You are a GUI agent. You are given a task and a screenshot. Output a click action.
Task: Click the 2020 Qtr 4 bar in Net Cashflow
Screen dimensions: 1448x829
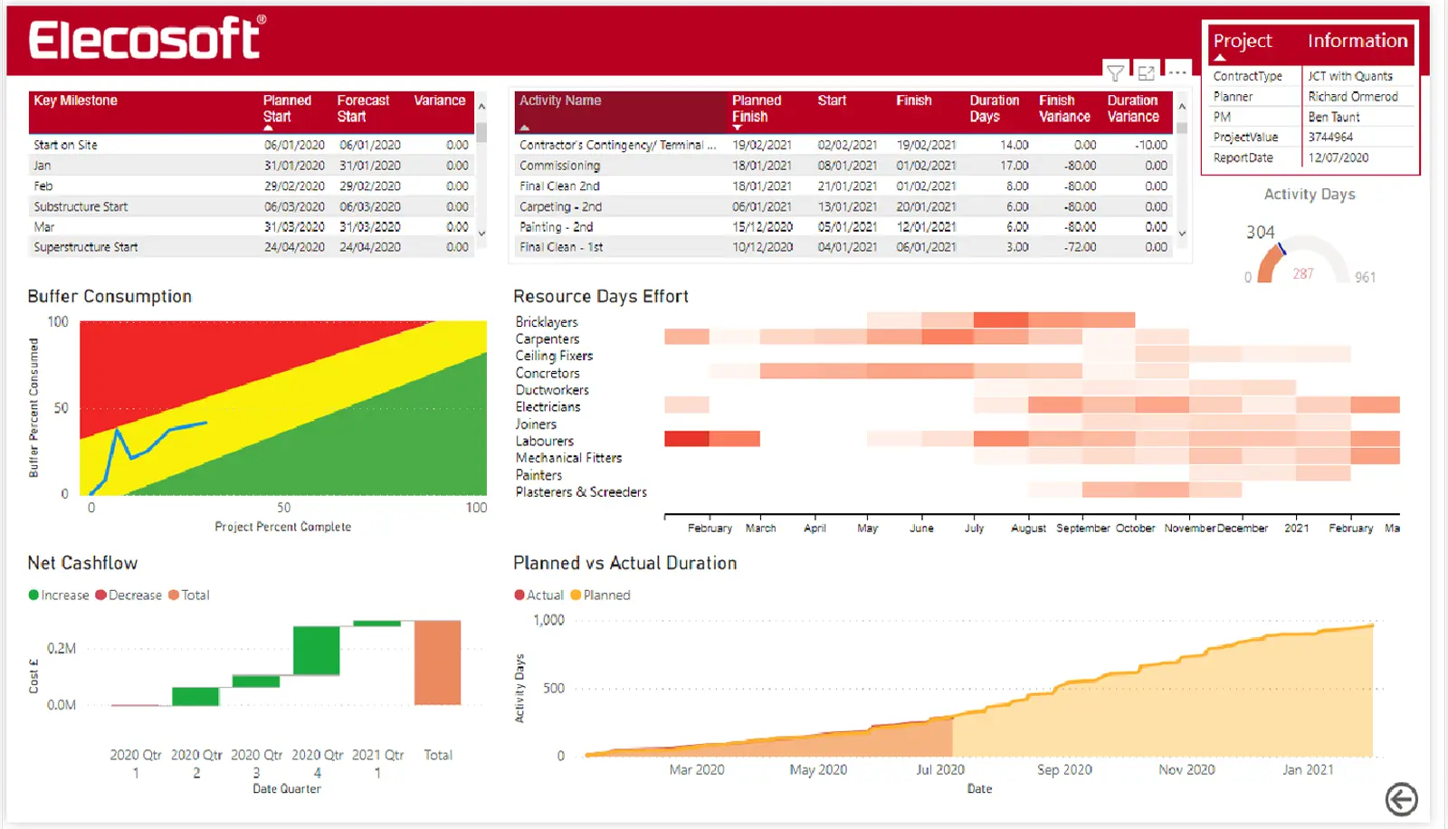click(316, 649)
